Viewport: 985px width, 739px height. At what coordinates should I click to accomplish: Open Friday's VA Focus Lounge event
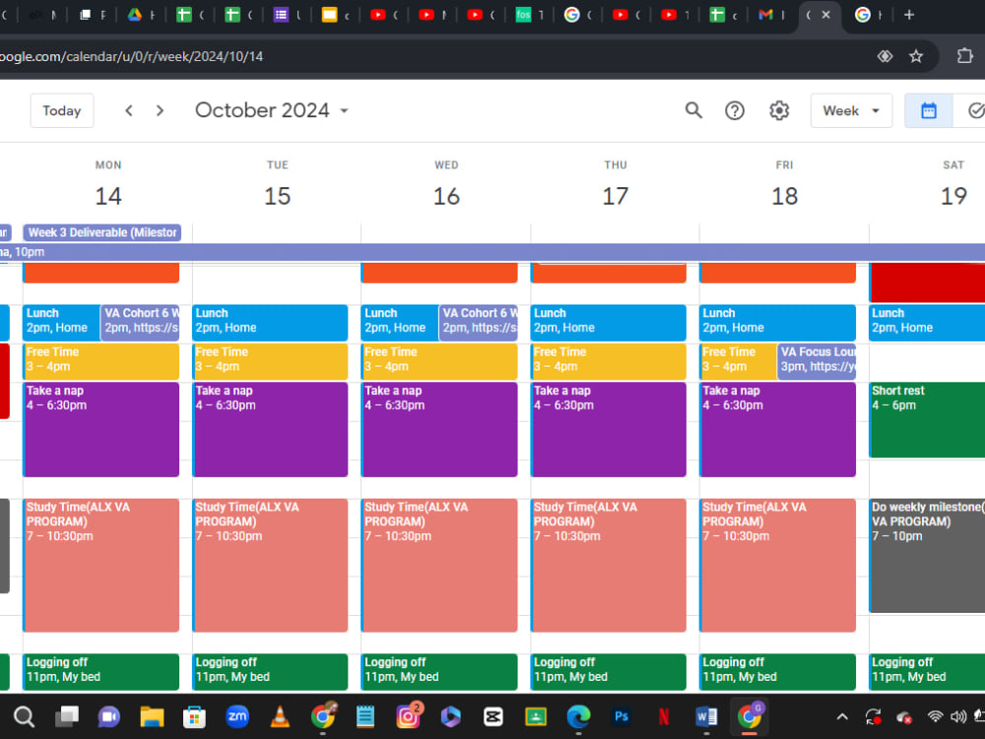(817, 360)
